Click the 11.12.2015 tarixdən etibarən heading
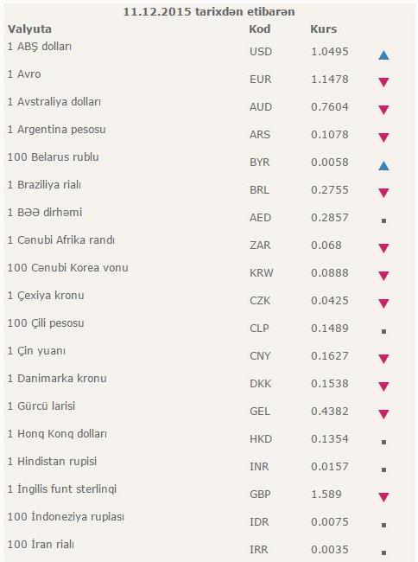The width and height of the screenshot is (418, 562). 209,12
